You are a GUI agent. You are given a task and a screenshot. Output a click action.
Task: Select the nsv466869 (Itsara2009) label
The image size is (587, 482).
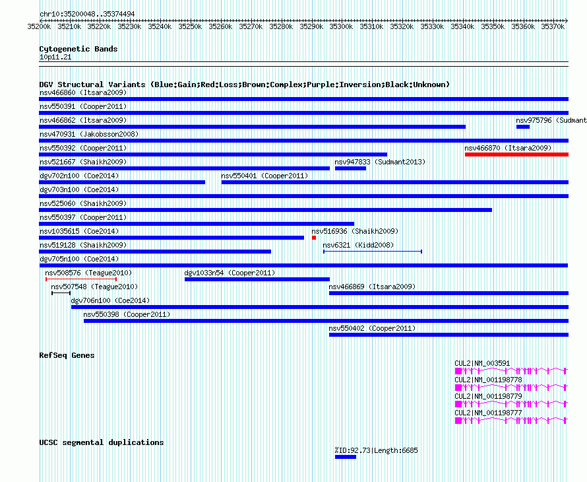tap(372, 287)
